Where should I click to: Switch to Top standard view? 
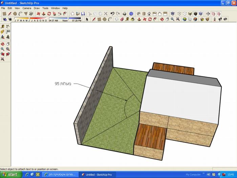(x=144, y=14)
